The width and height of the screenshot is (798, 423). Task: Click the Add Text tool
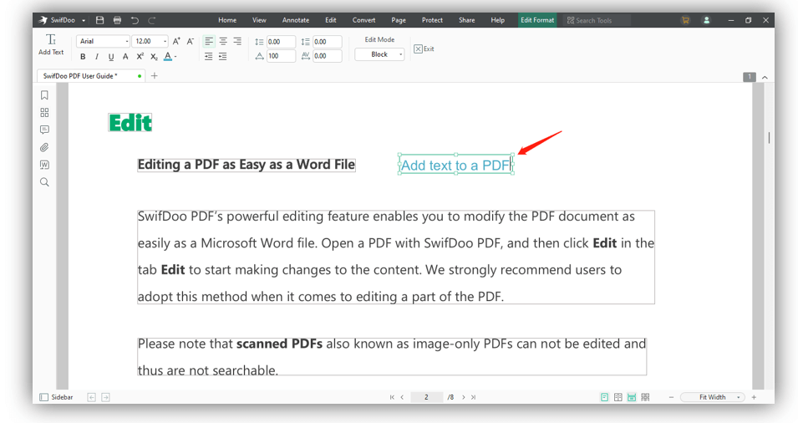point(51,44)
